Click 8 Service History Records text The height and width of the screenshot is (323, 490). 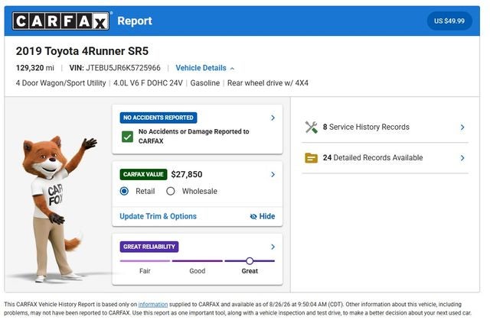point(366,128)
